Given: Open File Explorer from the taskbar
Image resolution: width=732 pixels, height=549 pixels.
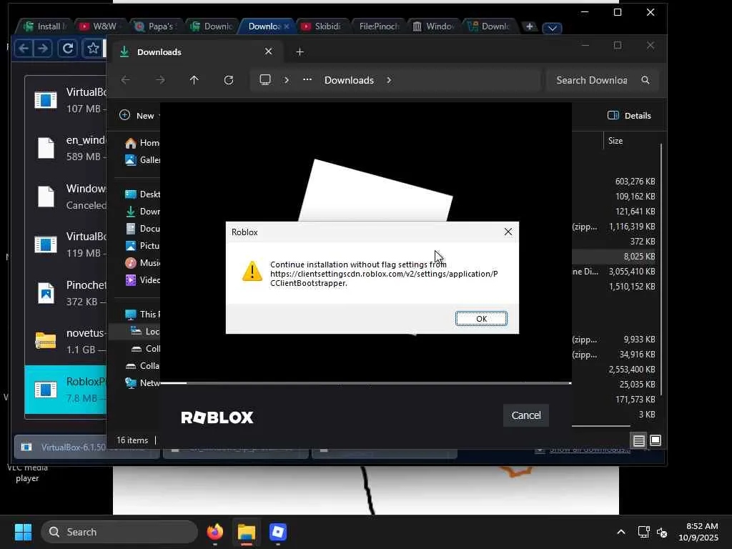Looking at the screenshot, I should click(247, 532).
